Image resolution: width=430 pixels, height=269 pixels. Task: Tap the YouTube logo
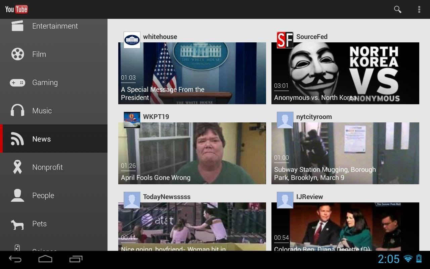pos(16,9)
